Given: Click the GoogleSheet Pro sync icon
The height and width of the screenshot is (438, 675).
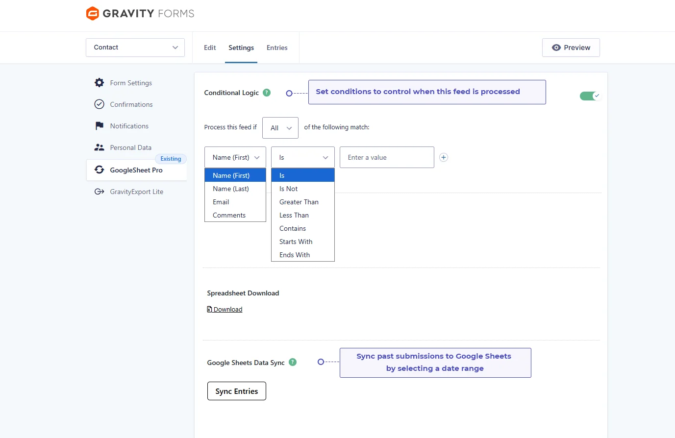Looking at the screenshot, I should click(100, 170).
